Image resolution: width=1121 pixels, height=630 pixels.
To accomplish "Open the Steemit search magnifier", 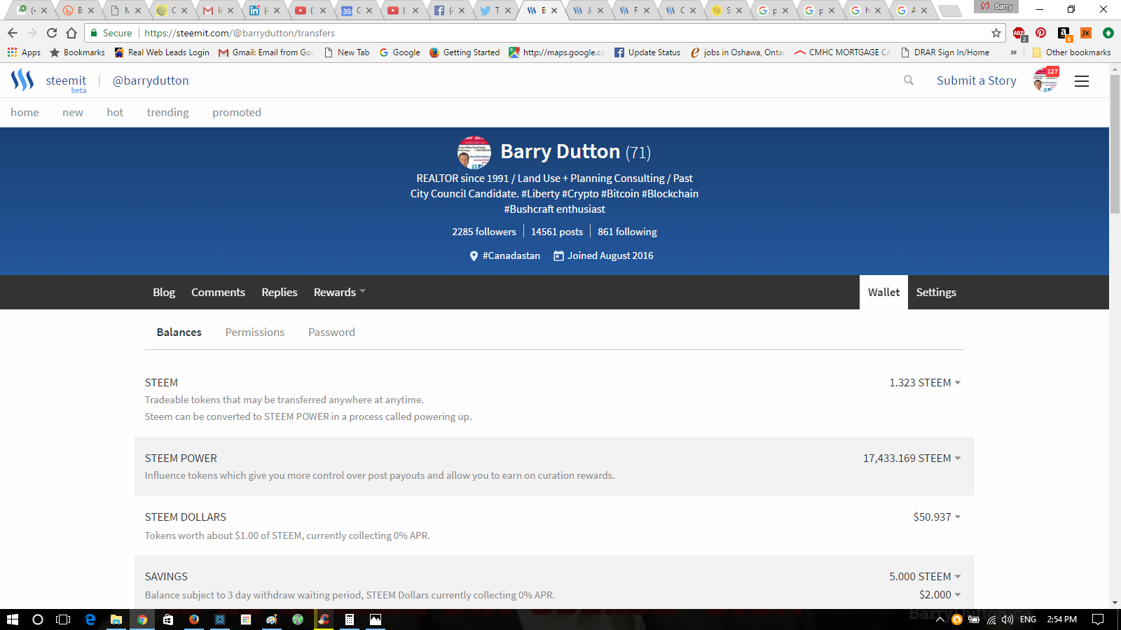I will point(909,80).
